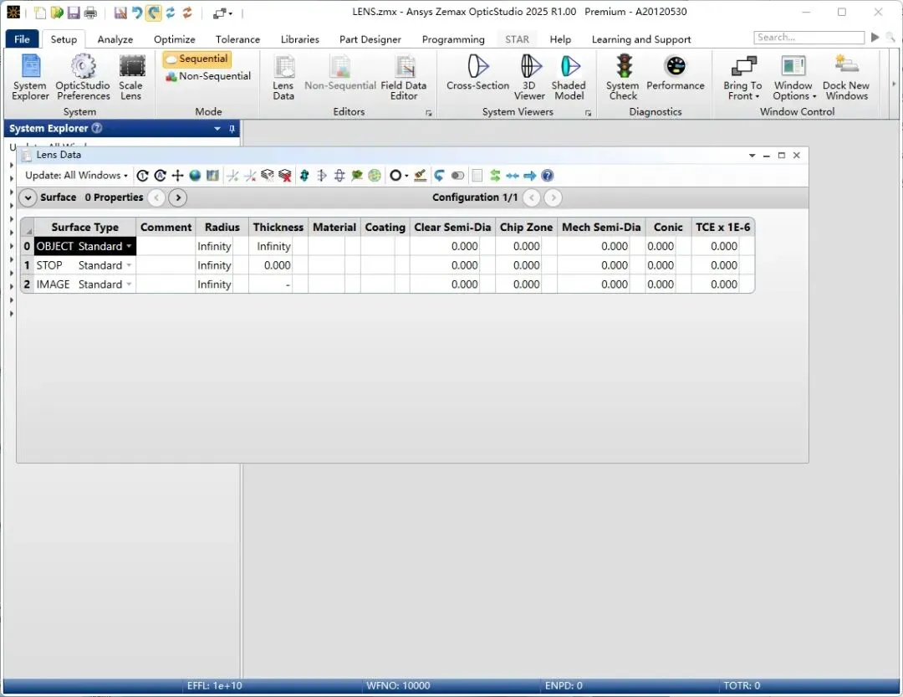Click next configuration arrow
This screenshot has width=903, height=697.
point(553,197)
